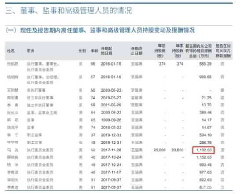Viewport: 242px width, 194px height.
Task: Click the compensation value 977.63
Action: pyautogui.click(x=205, y=172)
